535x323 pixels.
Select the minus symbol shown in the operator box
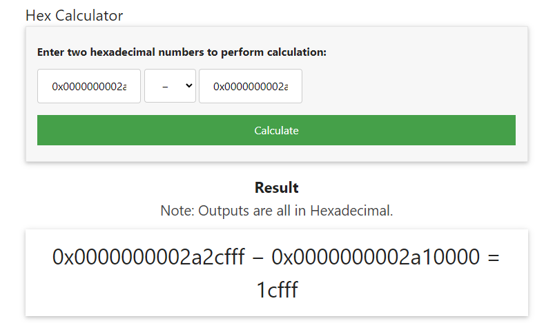(165, 87)
